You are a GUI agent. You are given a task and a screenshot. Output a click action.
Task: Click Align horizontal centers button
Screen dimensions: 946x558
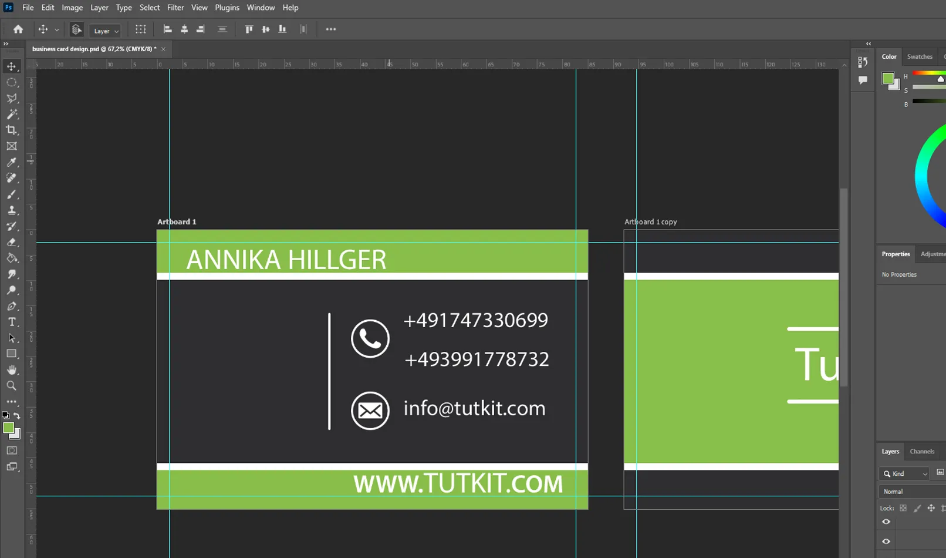coord(184,29)
